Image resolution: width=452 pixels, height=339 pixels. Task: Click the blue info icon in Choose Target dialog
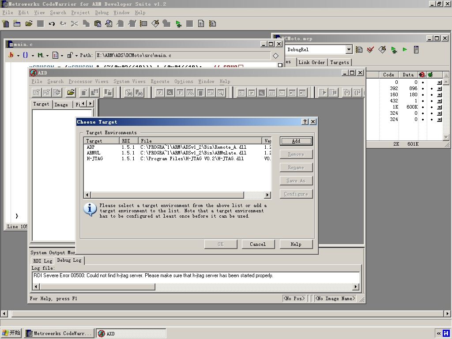point(90,209)
